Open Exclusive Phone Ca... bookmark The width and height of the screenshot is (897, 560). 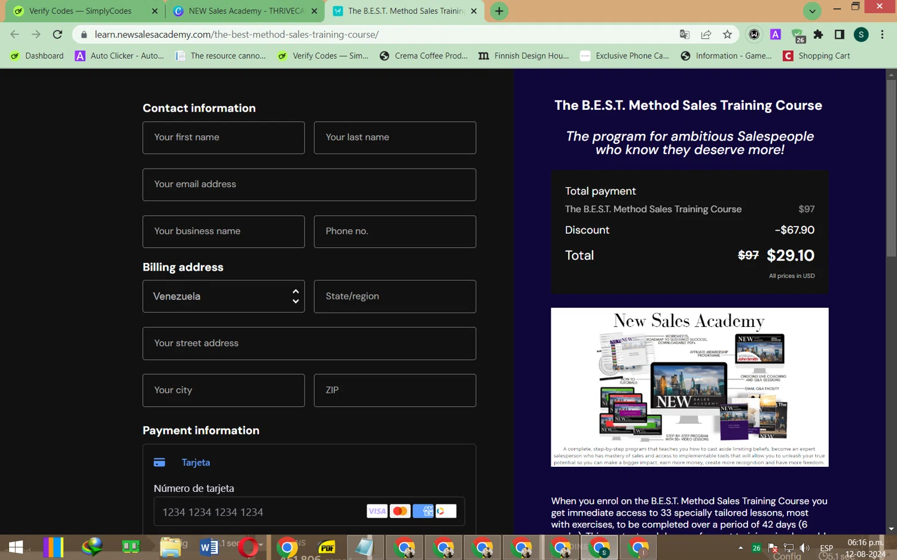tap(625, 56)
